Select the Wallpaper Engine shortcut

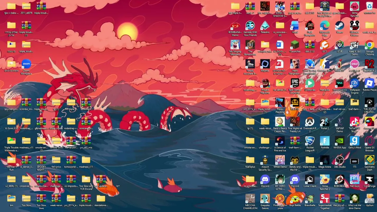(354, 83)
